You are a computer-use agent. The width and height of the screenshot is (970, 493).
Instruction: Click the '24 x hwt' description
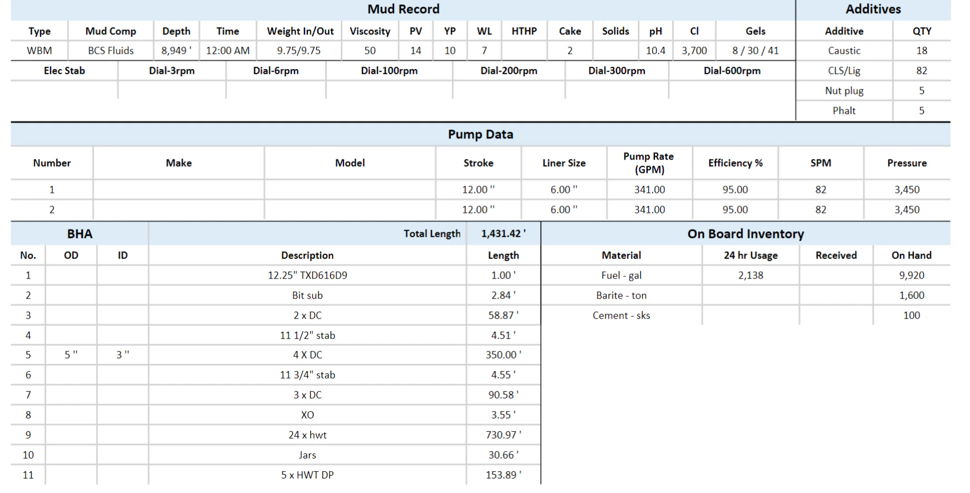point(307,435)
